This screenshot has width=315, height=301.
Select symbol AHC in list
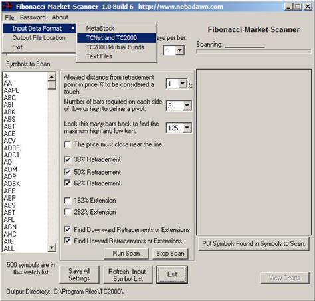tap(10, 234)
